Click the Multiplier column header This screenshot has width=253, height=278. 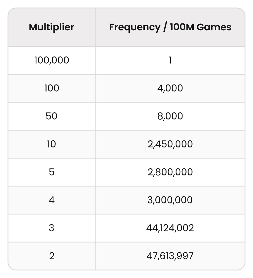point(52,27)
